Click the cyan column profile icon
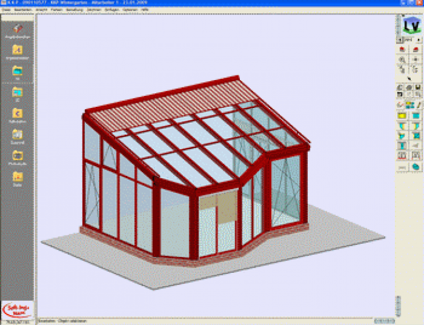The width and height of the screenshot is (424, 325). [x=402, y=146]
